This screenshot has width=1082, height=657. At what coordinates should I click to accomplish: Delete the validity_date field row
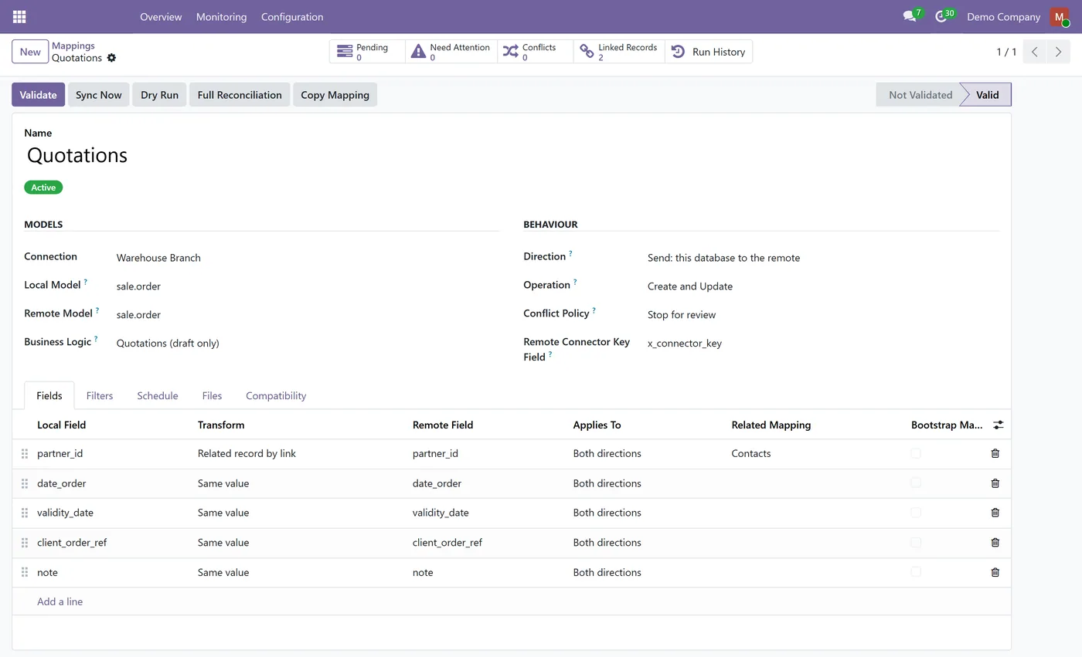pyautogui.click(x=995, y=513)
